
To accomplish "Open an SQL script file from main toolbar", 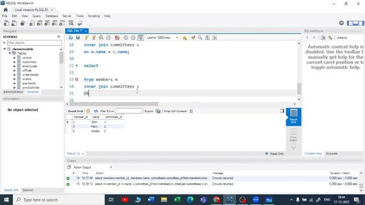I will 14,23.
